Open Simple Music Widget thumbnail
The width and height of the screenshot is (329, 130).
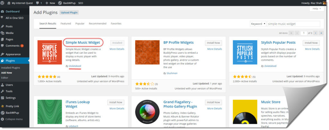pos(50,52)
